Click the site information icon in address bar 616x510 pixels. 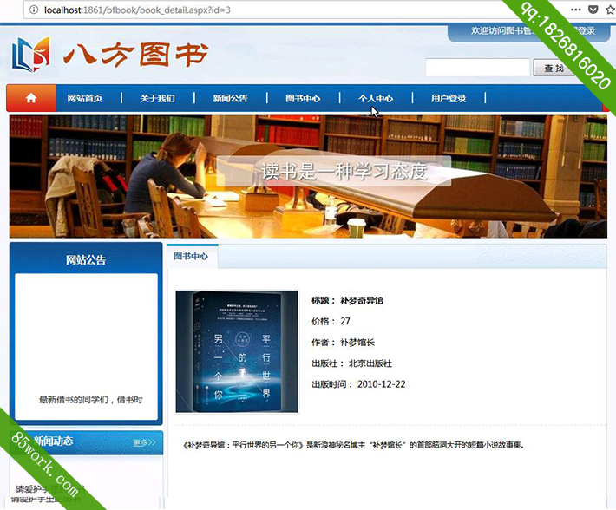point(34,10)
